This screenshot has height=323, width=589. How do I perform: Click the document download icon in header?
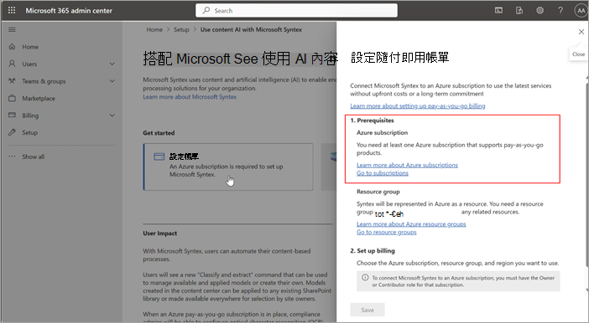click(519, 11)
